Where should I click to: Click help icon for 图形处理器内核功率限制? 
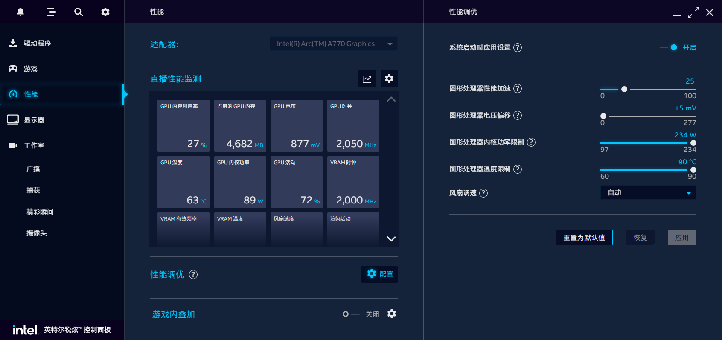click(x=531, y=142)
